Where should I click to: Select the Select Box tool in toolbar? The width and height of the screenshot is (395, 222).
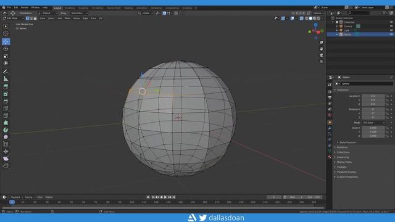tap(6, 27)
